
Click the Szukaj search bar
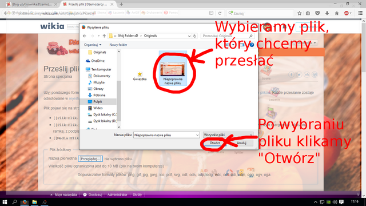260,13
